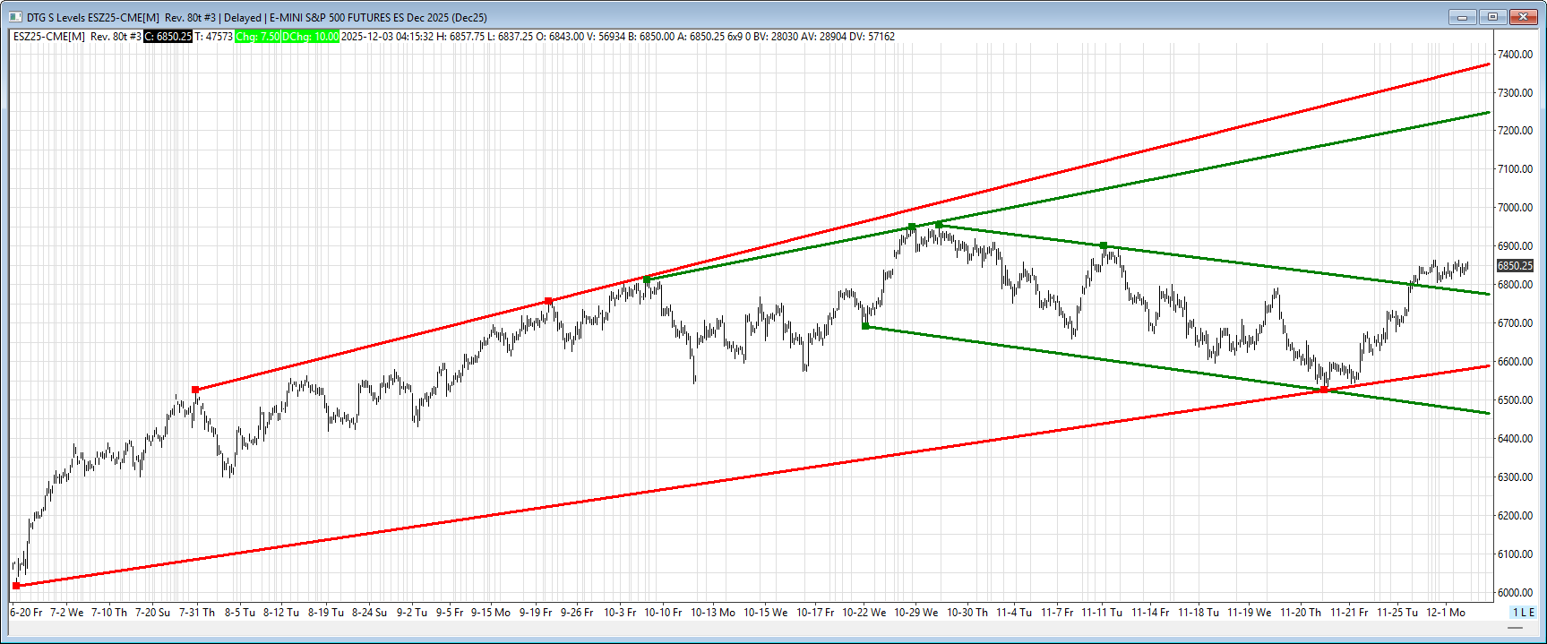Viewport: 1547px width, 644px height.
Task: Click the 7400.00 label on price axis
Action: [1515, 55]
